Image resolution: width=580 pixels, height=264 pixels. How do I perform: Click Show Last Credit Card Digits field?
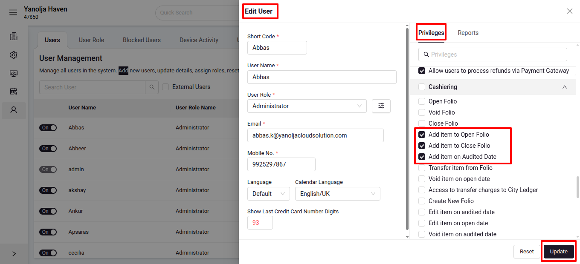[x=260, y=223]
